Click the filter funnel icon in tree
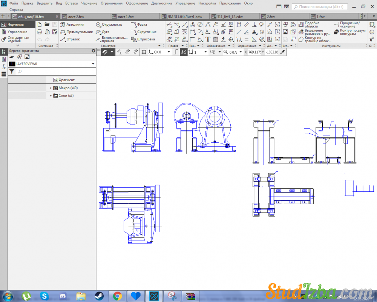377x302 pixels. (12, 71)
